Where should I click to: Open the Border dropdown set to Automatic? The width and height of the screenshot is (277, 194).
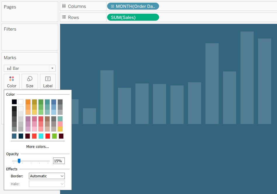[x=47, y=176]
